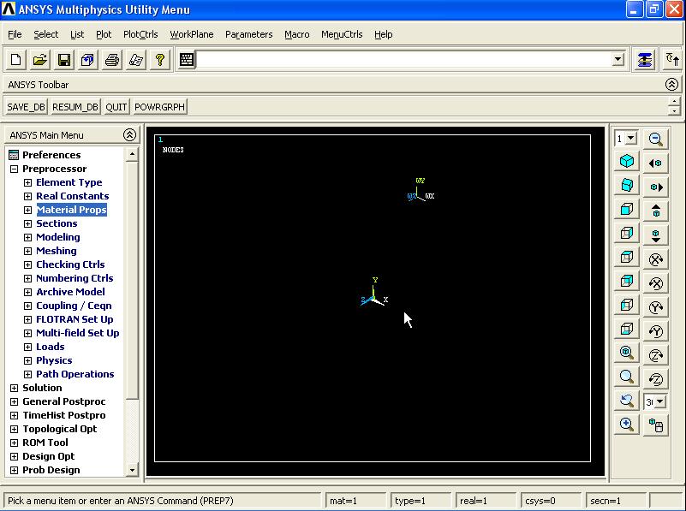Expand the Material Props node
The height and width of the screenshot is (511, 686).
pos(27,210)
